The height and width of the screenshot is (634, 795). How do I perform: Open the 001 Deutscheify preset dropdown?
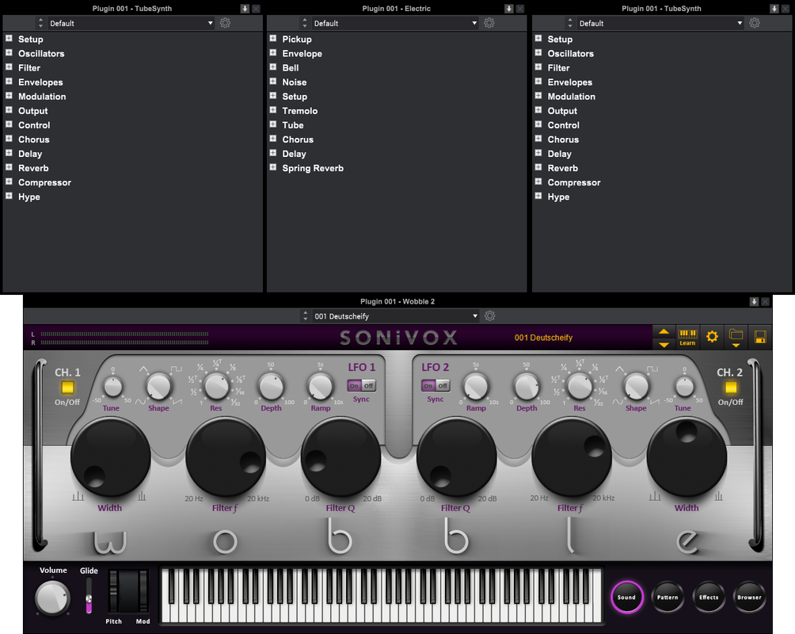pyautogui.click(x=395, y=316)
